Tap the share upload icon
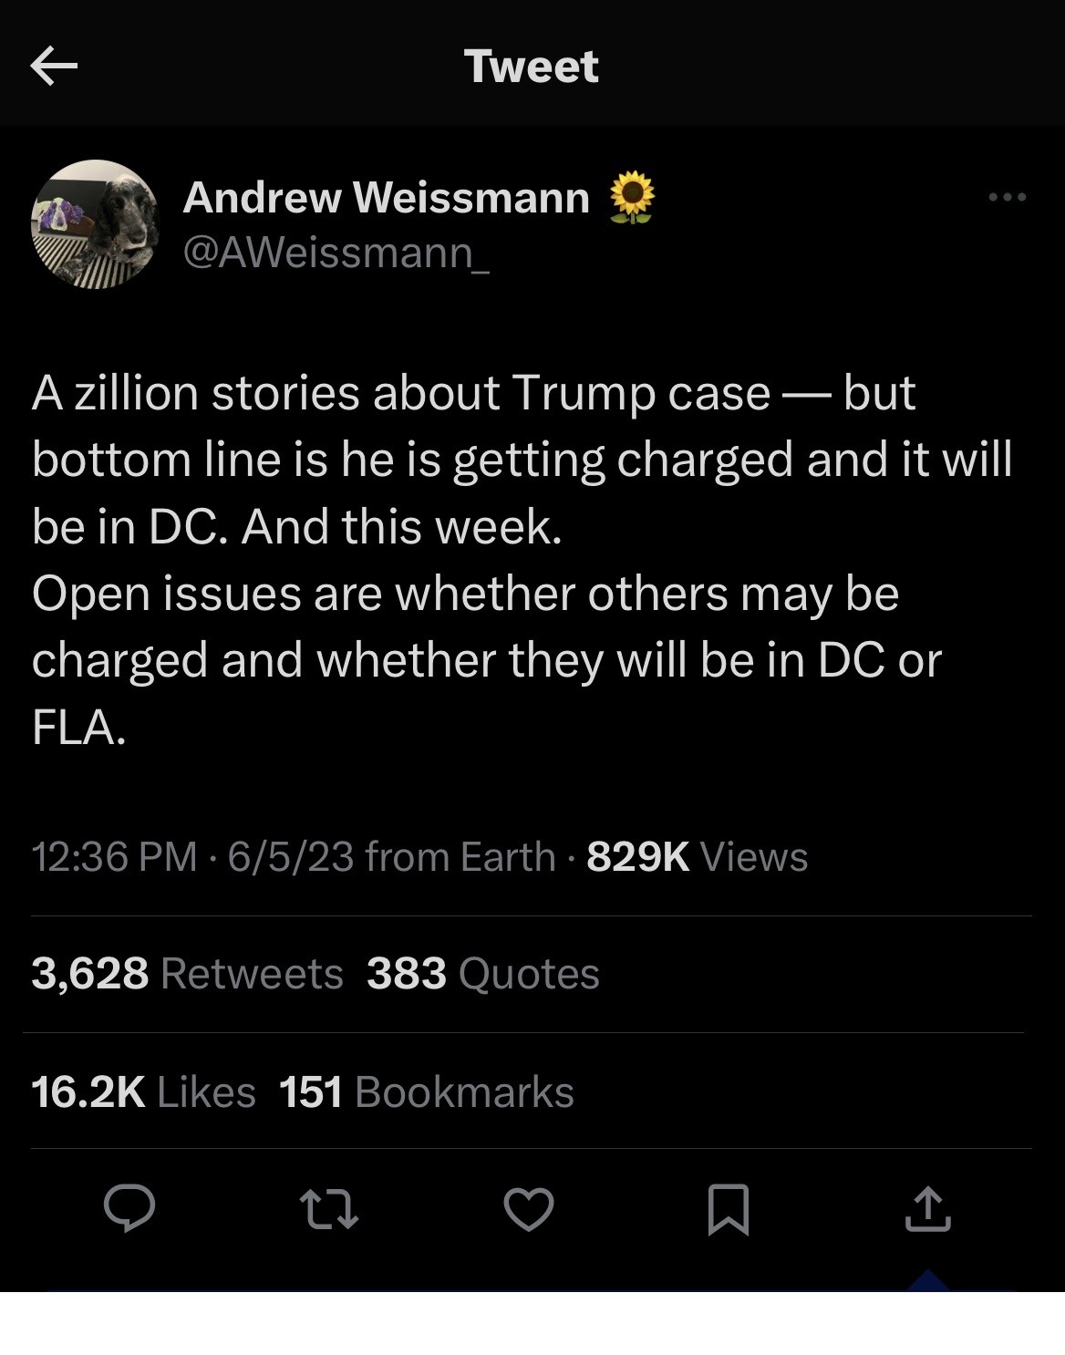Screen dimensions: 1065x1355 [927, 1208]
